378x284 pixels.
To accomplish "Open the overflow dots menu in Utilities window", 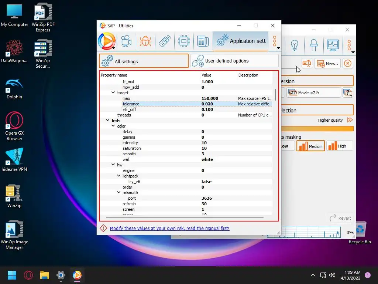I will (275, 41).
